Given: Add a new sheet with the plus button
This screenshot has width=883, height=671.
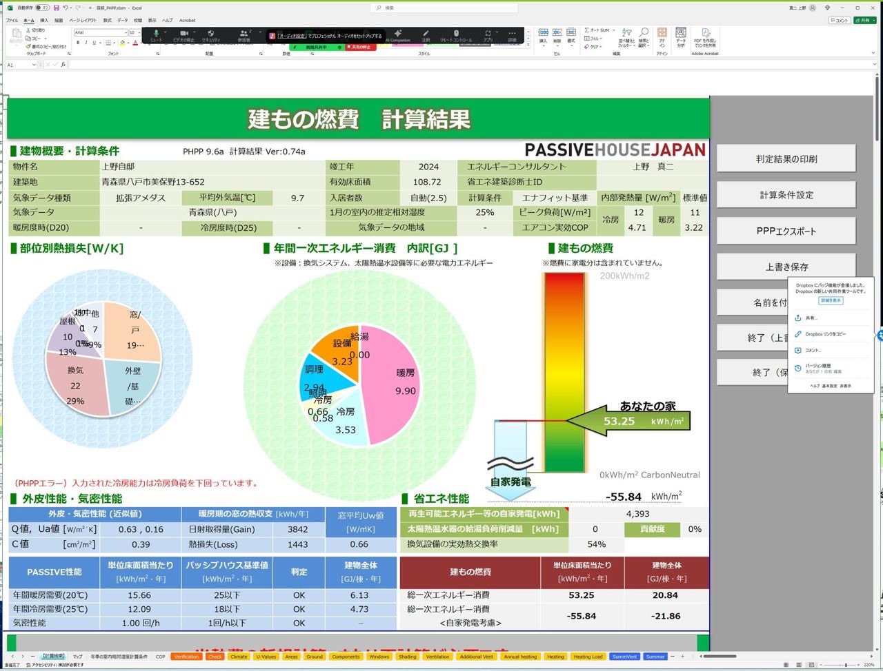Looking at the screenshot, I should 683,657.
